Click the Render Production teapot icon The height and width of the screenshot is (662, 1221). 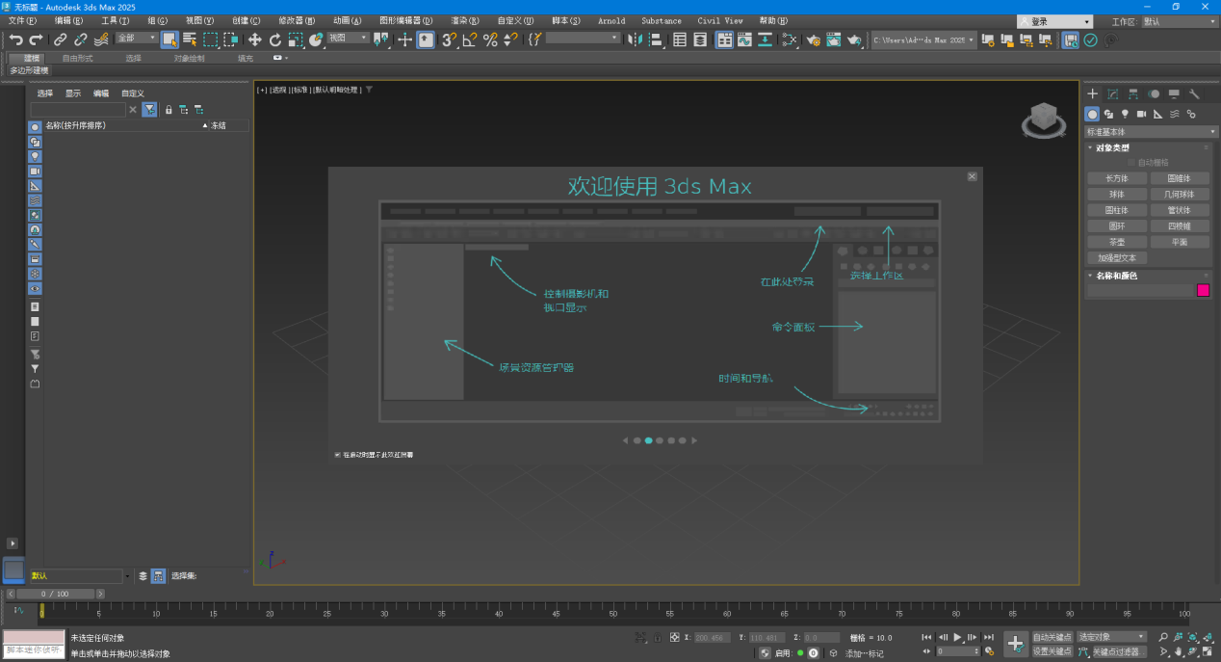[856, 40]
